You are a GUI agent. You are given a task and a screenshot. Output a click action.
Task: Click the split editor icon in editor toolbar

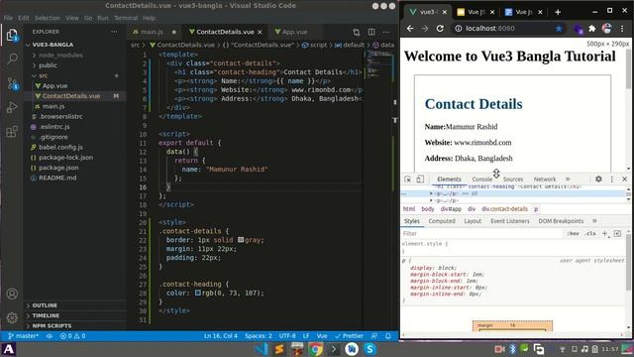[x=371, y=32]
